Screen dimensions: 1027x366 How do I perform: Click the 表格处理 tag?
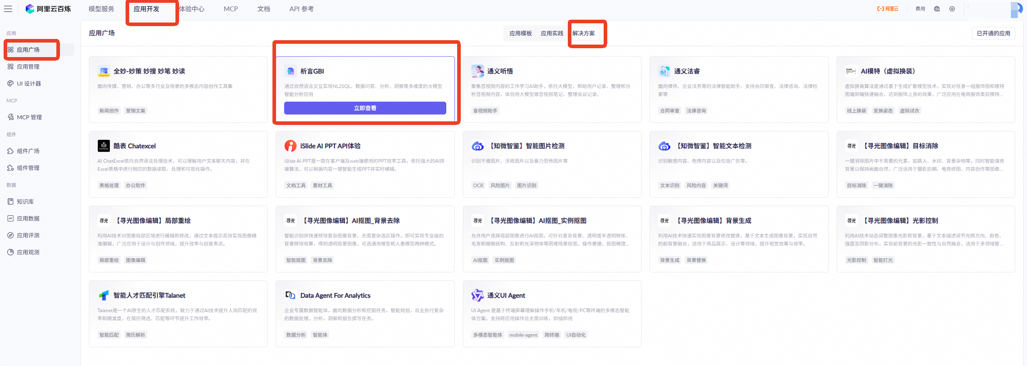[x=109, y=185]
